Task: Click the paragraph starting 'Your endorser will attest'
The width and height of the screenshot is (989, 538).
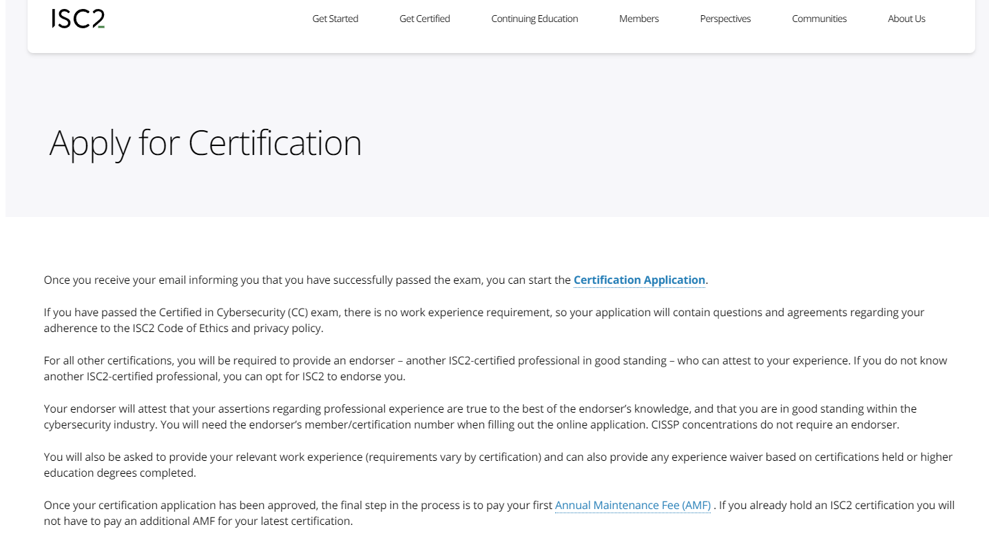Action: pos(480,417)
